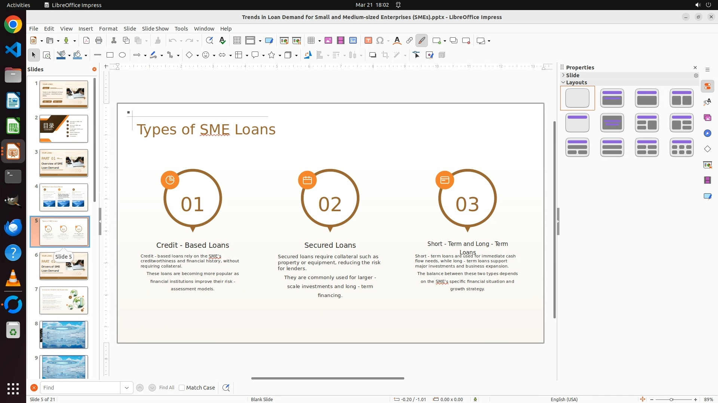Select the Rectangle drawing tool

coord(110,55)
